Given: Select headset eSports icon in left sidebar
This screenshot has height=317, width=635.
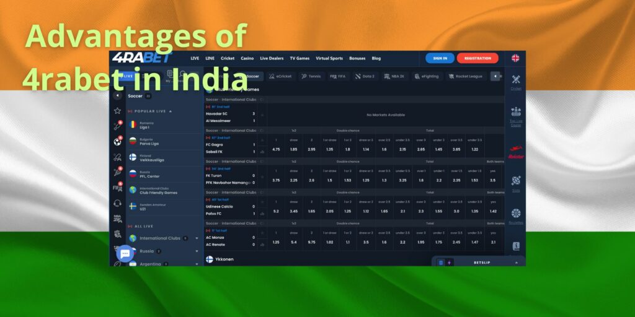Looking at the screenshot, I should [x=117, y=203].
